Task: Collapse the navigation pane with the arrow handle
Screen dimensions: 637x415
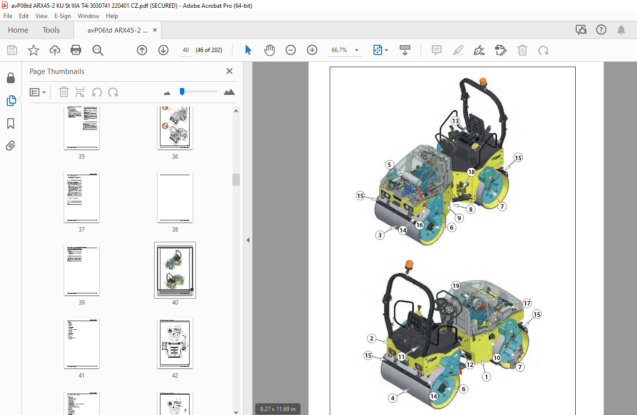Action: [x=248, y=240]
